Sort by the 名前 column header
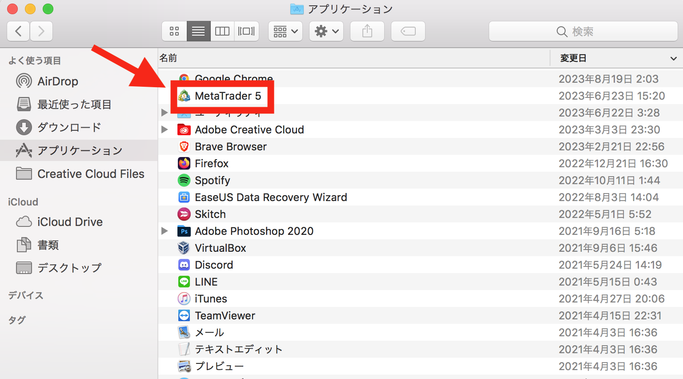Screen dimensions: 683x379 click(354, 58)
